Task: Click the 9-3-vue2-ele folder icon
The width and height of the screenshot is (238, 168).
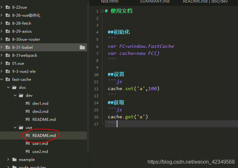Action: [x=8, y=71]
